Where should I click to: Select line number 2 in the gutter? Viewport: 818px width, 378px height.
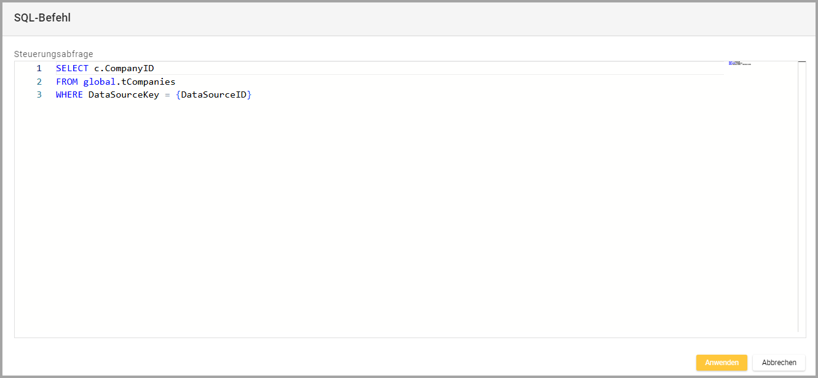point(39,82)
